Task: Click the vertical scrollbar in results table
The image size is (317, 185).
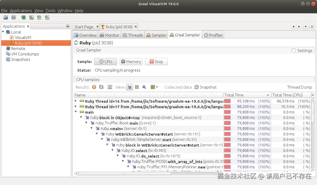Action: [x=313, y=112]
